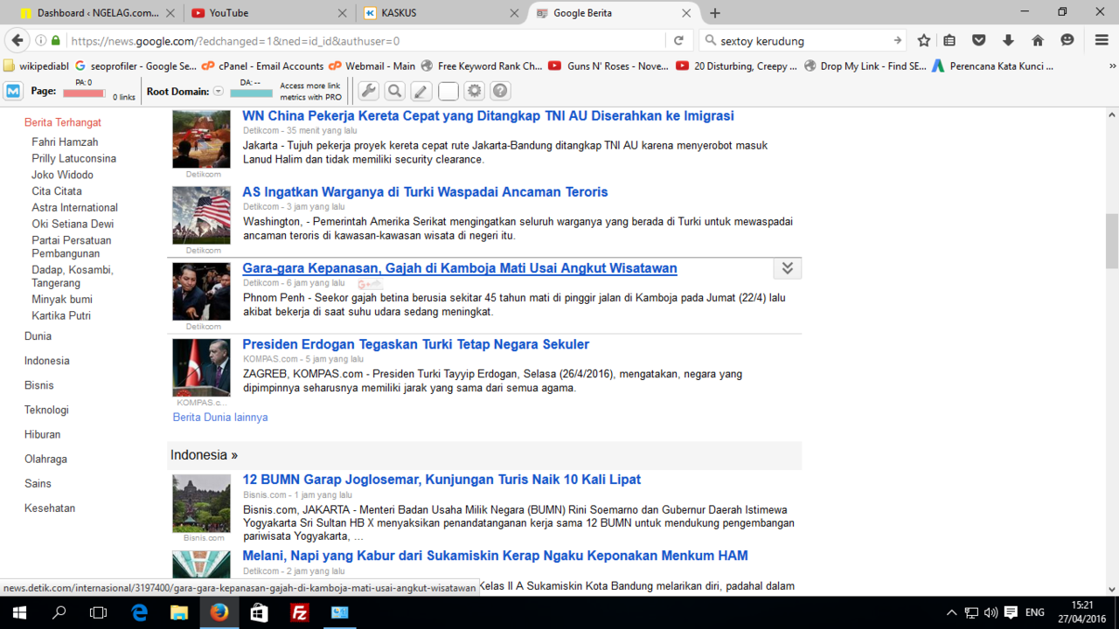Reload the Google Berita page

(x=678, y=40)
